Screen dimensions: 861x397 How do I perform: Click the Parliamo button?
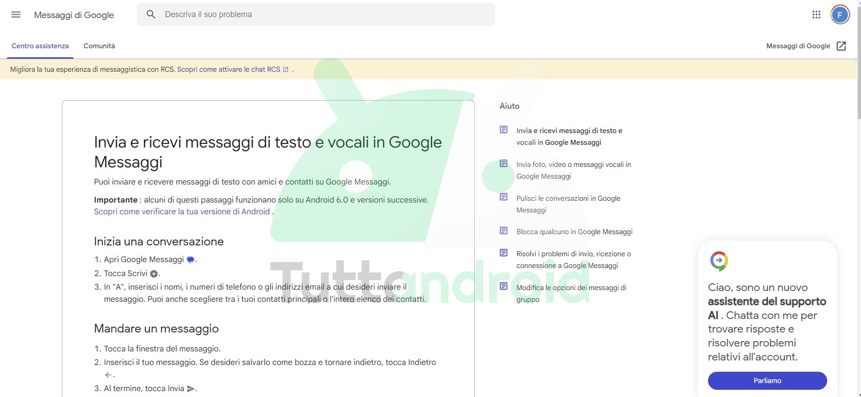click(767, 381)
